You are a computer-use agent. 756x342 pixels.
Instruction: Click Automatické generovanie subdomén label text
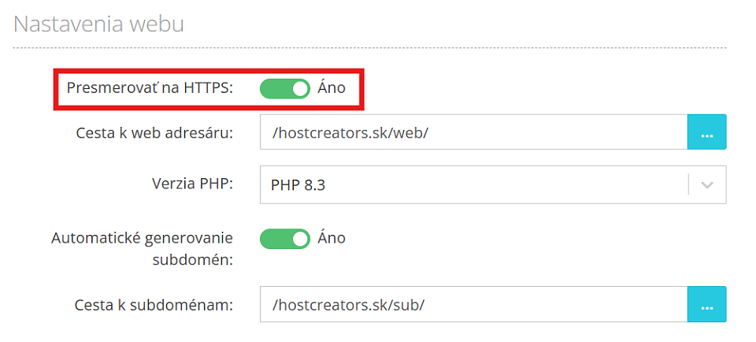[142, 248]
